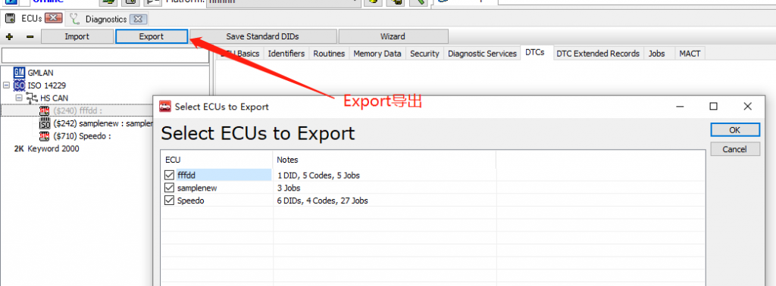Image resolution: width=776 pixels, height=286 pixels.
Task: Click the plus icon to add ECU
Action: tap(9, 36)
